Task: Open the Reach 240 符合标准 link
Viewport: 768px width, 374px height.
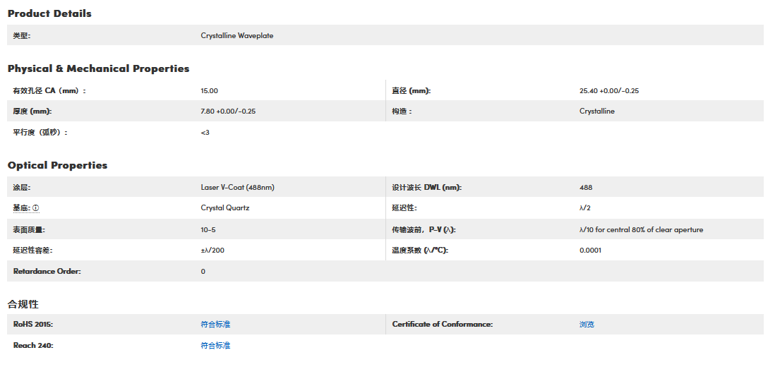Action: point(215,346)
